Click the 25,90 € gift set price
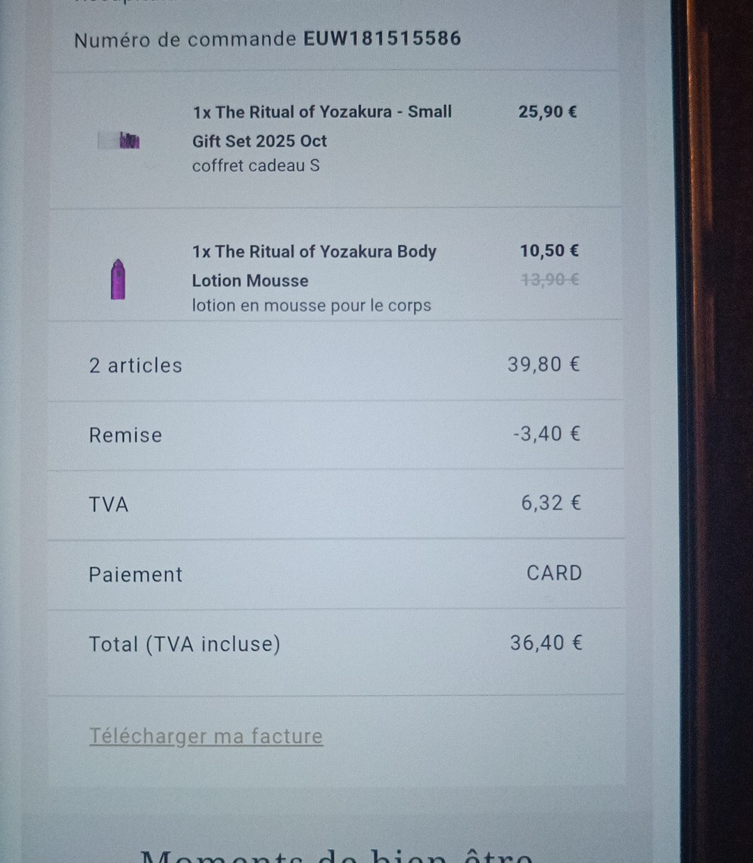753x863 pixels. click(x=547, y=112)
